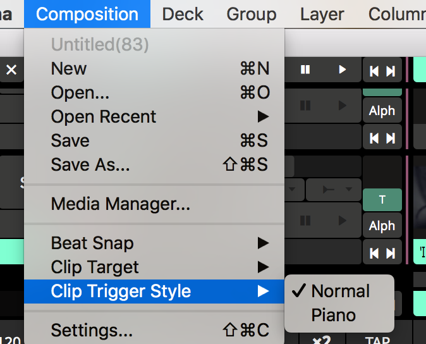
Task: Click Save As... in the menu
Action: point(90,164)
